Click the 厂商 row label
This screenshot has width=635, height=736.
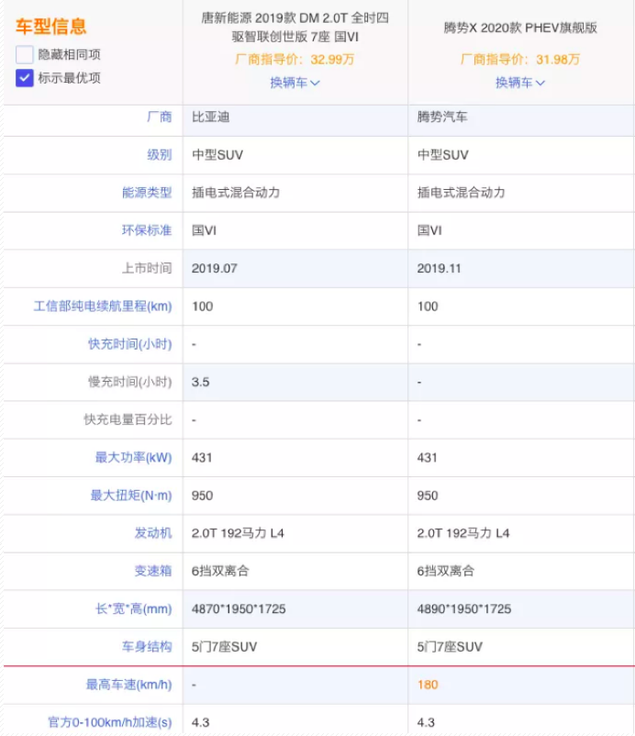click(x=160, y=117)
